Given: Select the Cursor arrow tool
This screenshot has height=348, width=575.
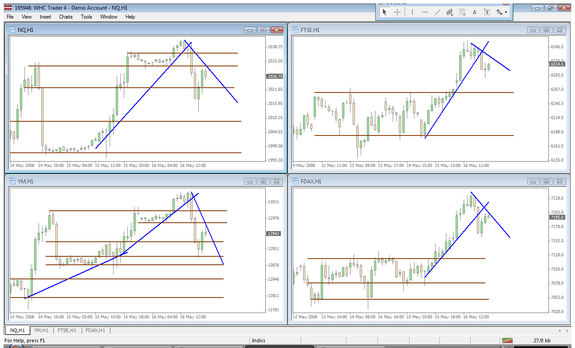Looking at the screenshot, I should click(385, 12).
